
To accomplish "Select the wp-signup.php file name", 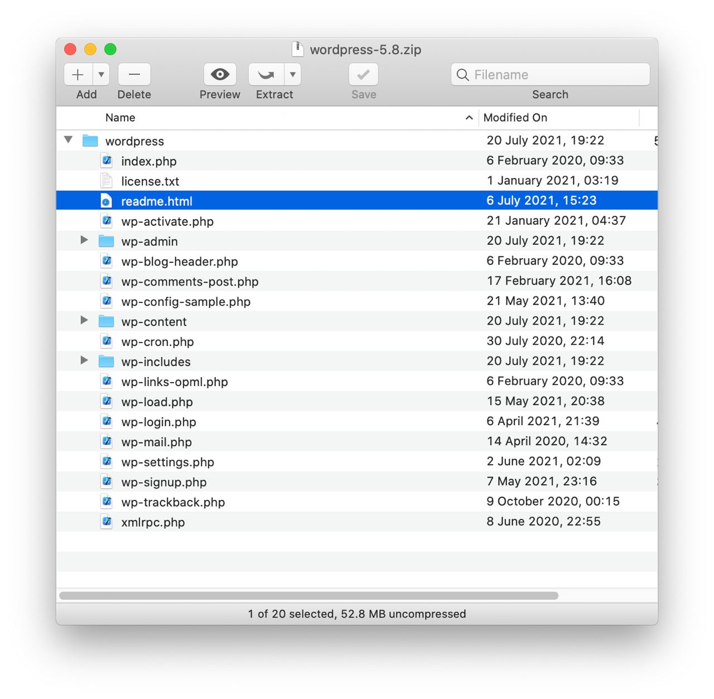I will (x=164, y=483).
